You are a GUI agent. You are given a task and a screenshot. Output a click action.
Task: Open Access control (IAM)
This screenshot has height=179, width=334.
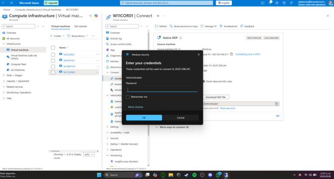pyautogui.click(x=120, y=44)
